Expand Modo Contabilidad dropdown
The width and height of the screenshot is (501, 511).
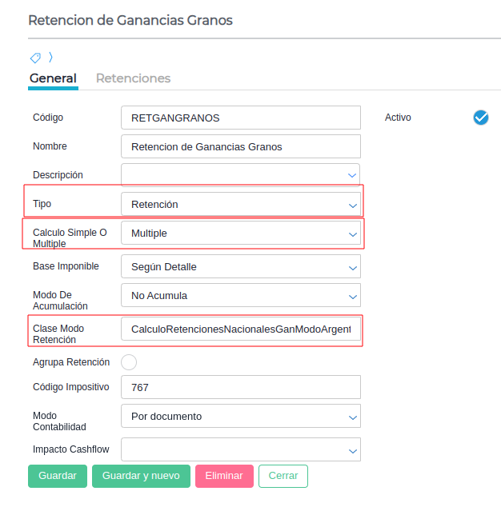(x=240, y=417)
